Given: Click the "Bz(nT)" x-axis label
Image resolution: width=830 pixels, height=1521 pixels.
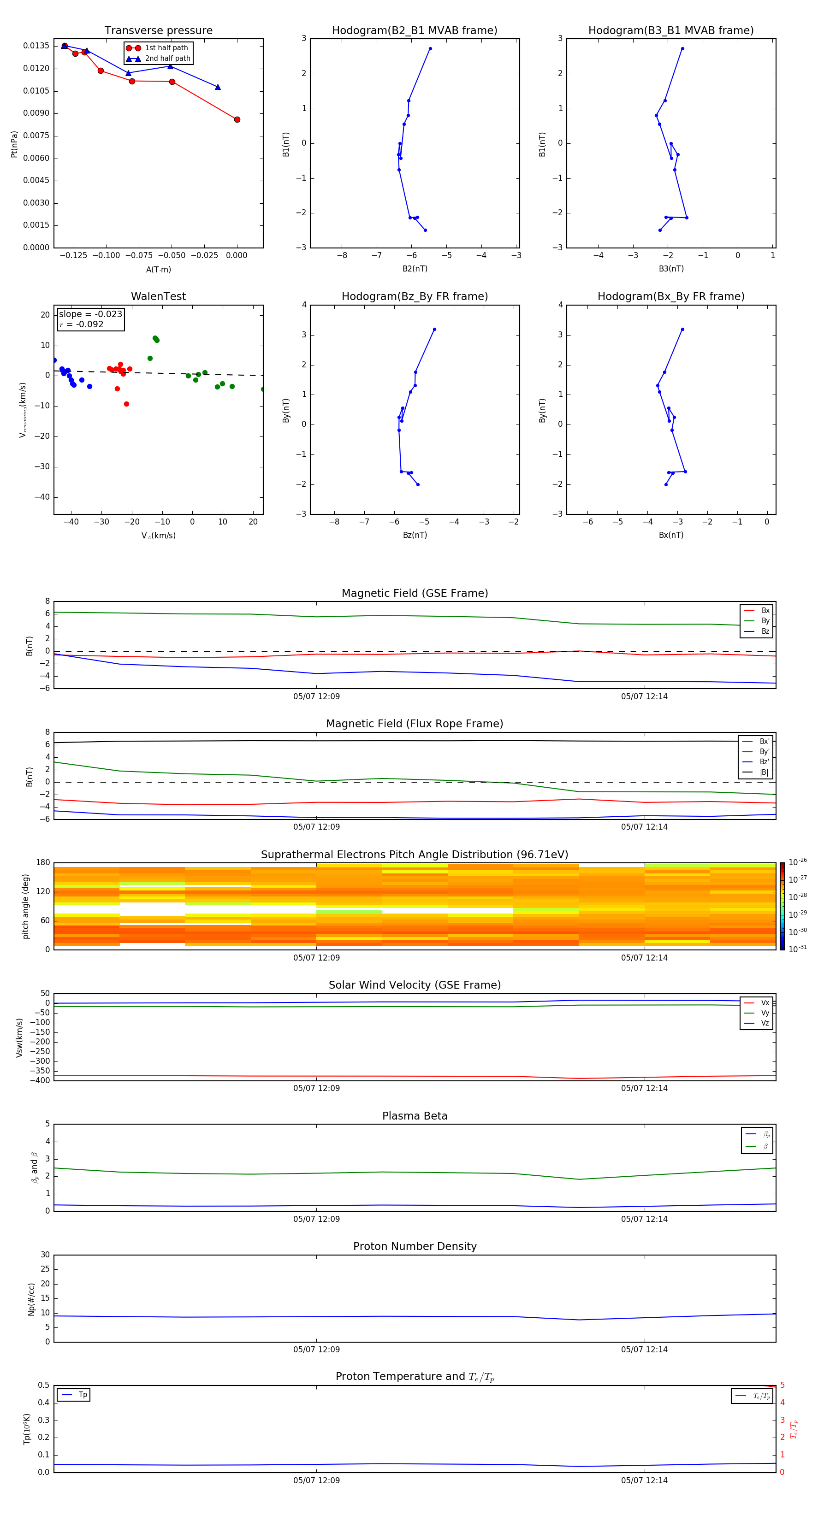Looking at the screenshot, I should point(415,535).
